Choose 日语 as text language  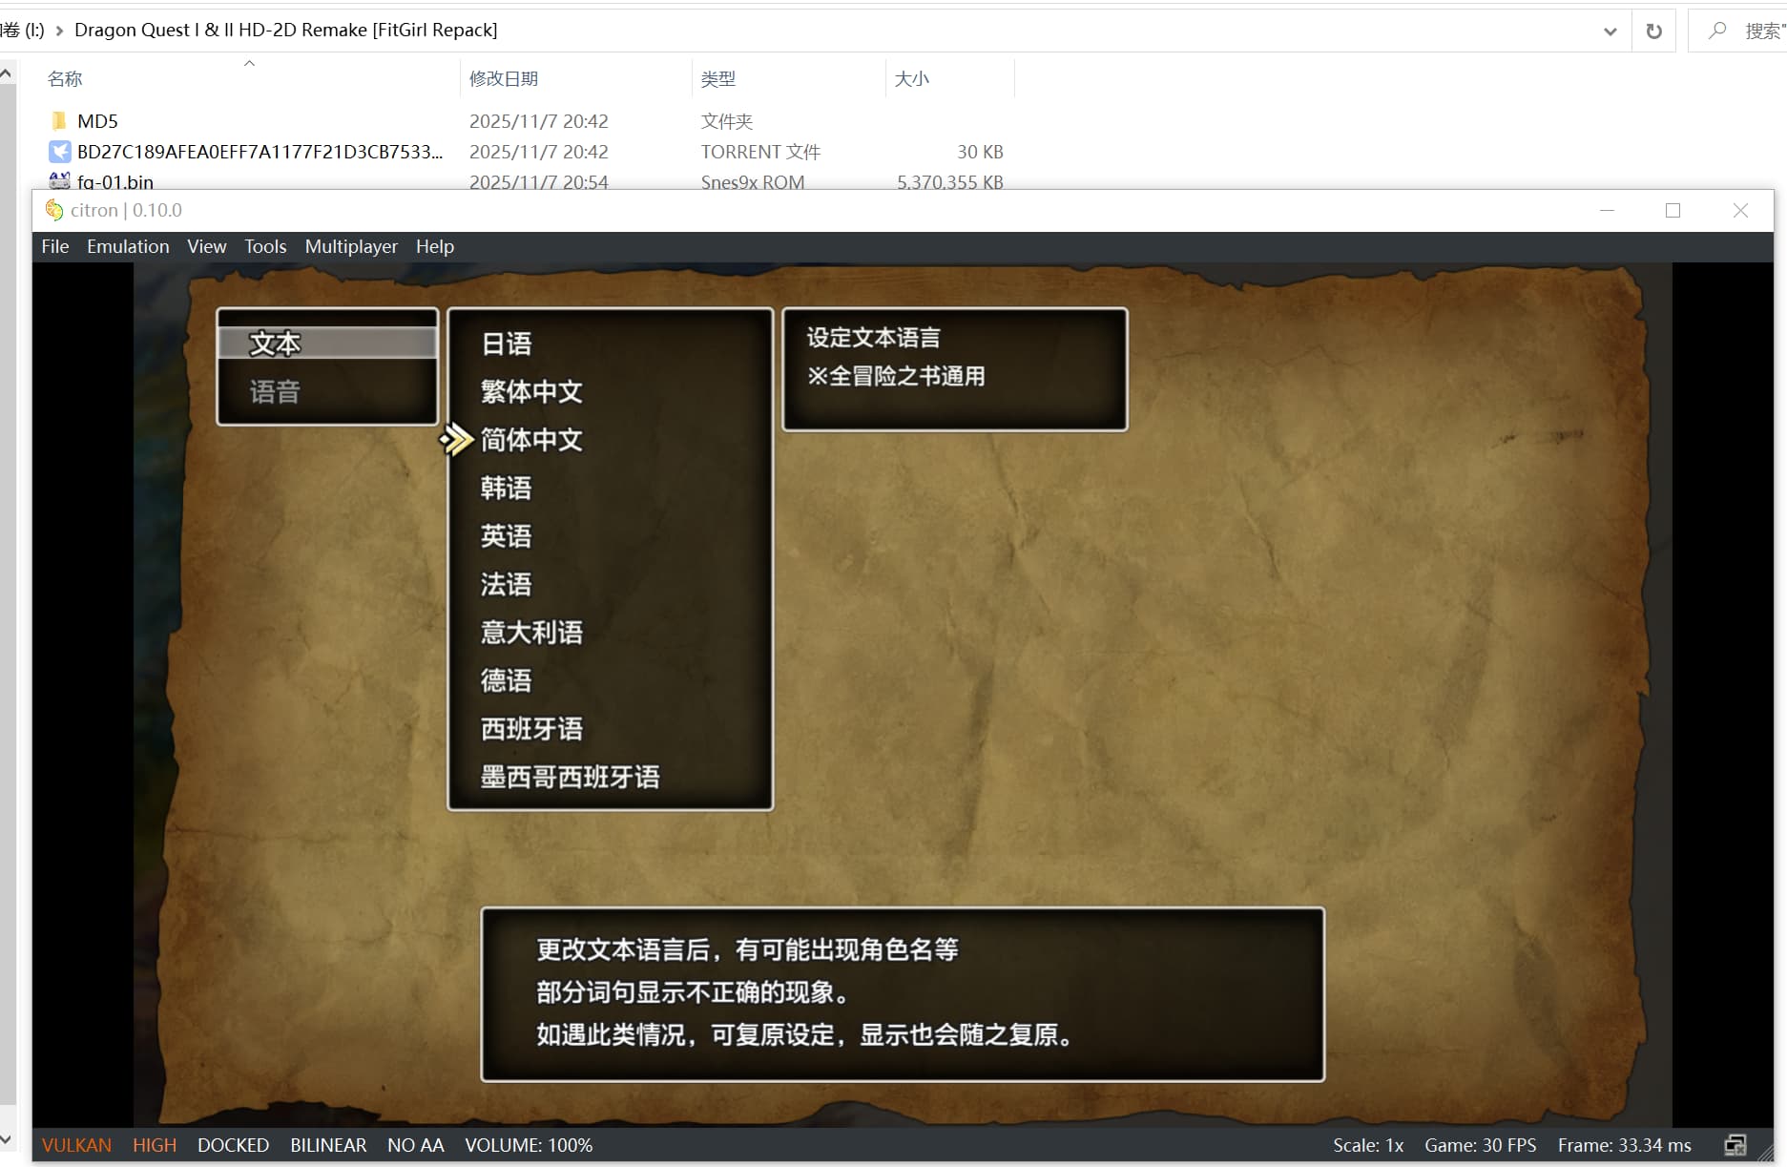507,344
